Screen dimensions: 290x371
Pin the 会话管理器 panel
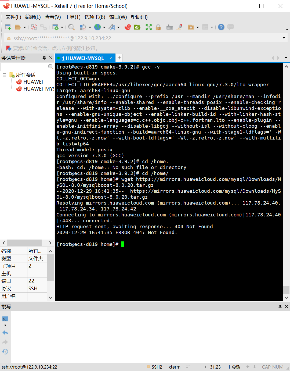pyautogui.click(x=44, y=58)
